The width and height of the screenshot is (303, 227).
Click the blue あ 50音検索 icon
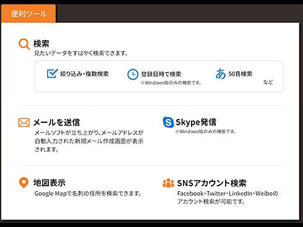point(221,73)
